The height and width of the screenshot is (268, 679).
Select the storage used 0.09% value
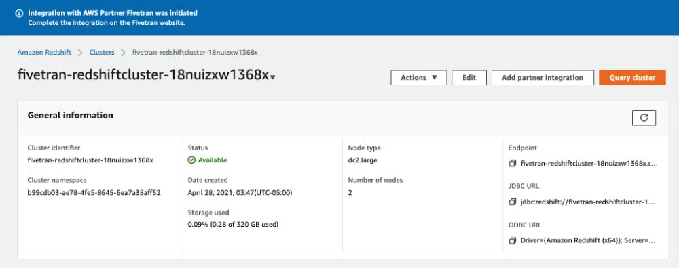233,225
